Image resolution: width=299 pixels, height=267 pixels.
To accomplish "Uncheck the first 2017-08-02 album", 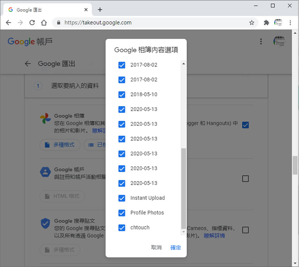I will pyautogui.click(x=122, y=65).
